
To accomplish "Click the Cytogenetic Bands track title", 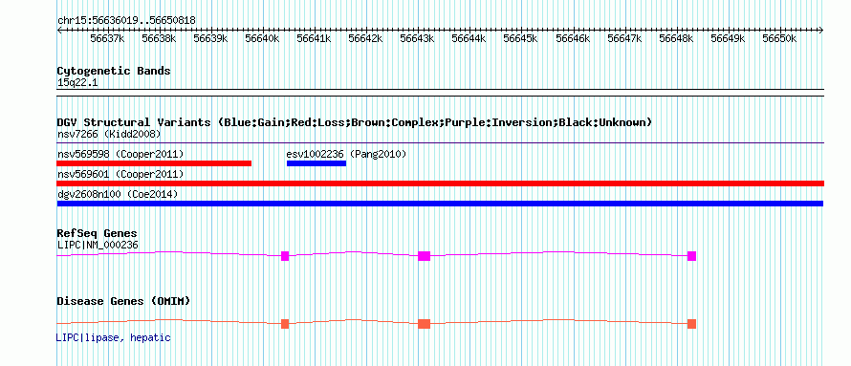I will 114,71.
